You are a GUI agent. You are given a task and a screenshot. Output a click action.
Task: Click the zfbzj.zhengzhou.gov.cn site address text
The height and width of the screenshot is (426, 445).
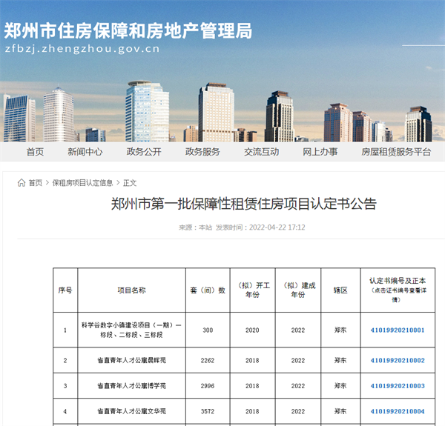pos(82,50)
